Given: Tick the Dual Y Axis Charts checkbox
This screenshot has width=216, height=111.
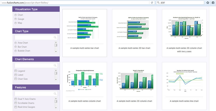Looking at the screenshot, I should (16, 99).
